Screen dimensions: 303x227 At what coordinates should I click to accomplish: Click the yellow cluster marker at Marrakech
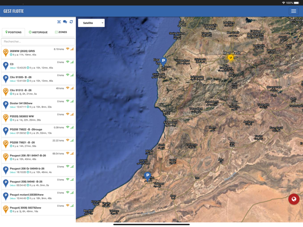click(x=231, y=58)
